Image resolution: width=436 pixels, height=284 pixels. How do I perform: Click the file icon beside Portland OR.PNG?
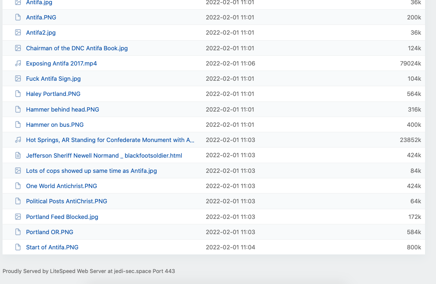[x=18, y=232]
